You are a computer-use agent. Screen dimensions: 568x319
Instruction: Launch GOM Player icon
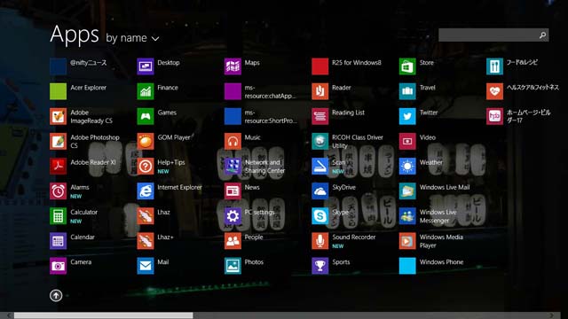[146, 141]
